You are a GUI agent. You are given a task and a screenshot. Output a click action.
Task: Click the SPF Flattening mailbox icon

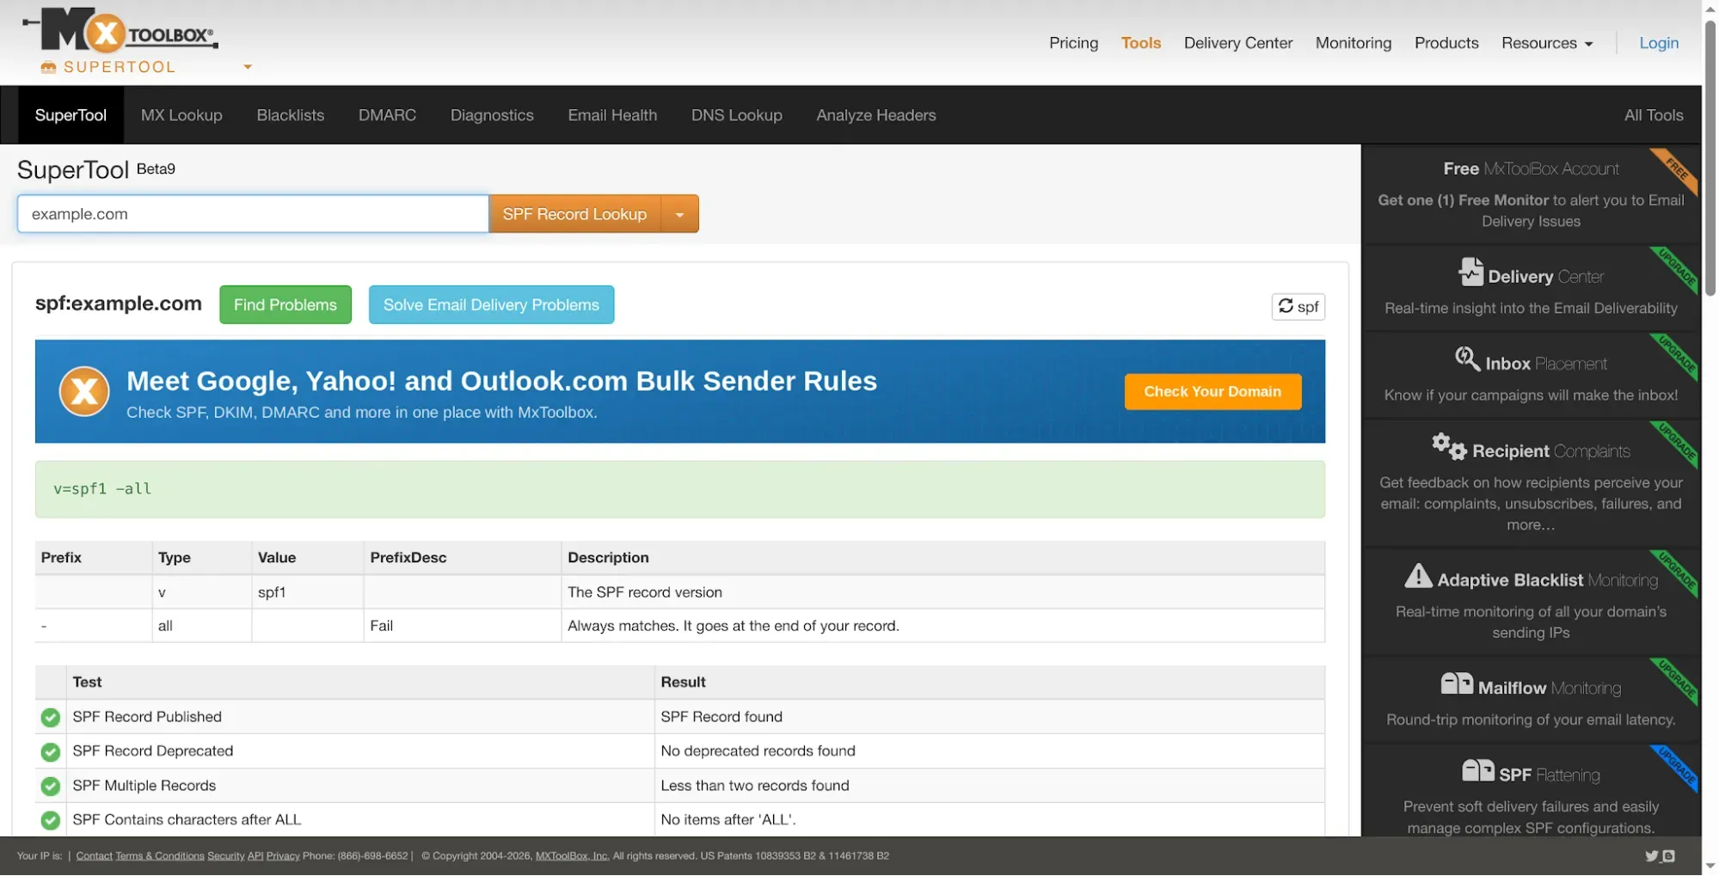click(x=1478, y=771)
